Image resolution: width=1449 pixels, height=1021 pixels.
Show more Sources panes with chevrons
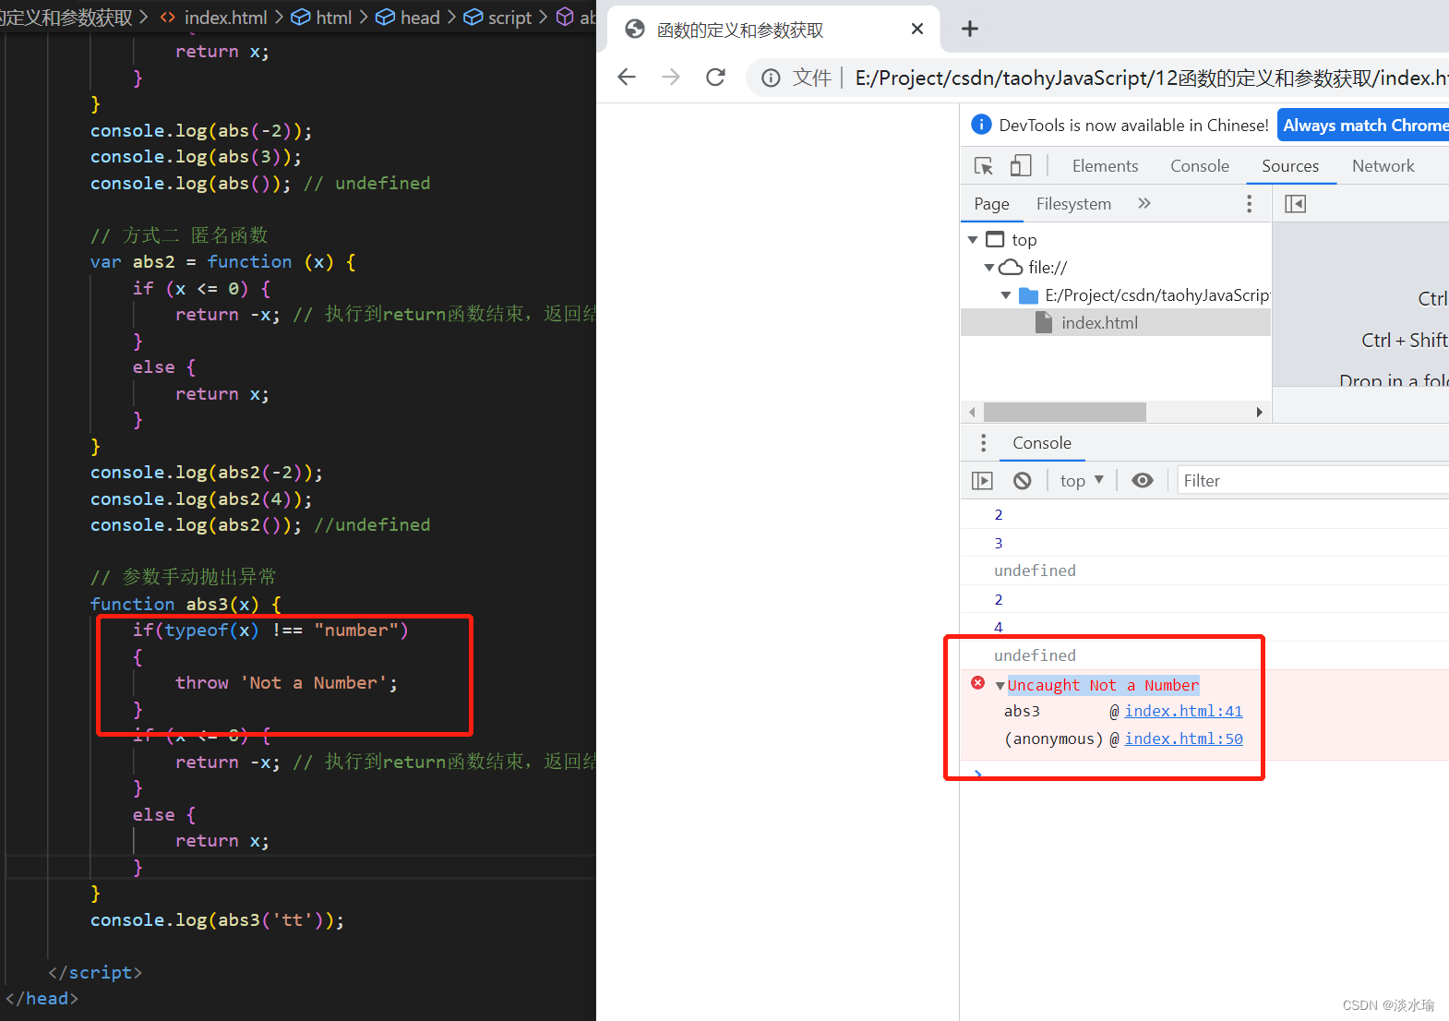coord(1144,203)
